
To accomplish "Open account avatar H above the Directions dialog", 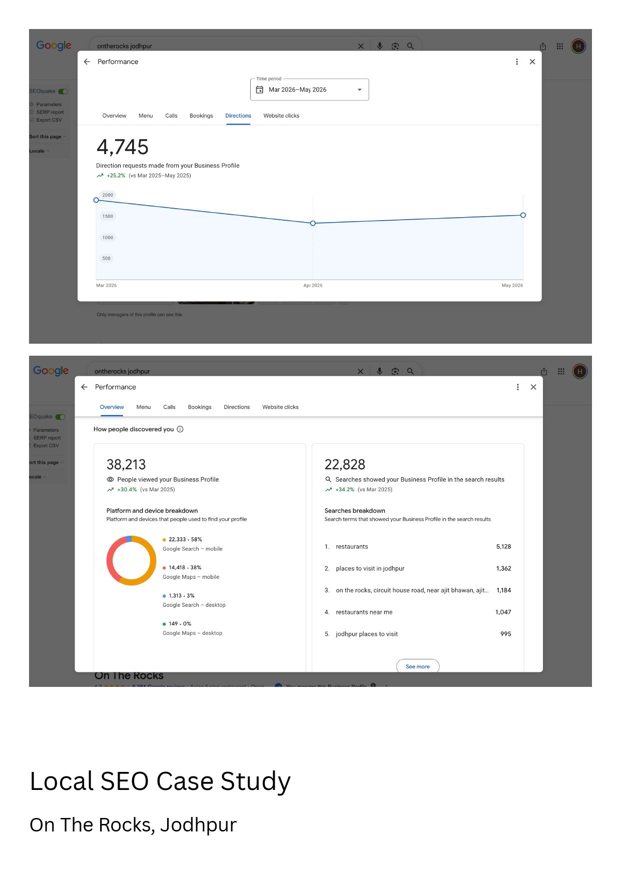I will tap(578, 46).
